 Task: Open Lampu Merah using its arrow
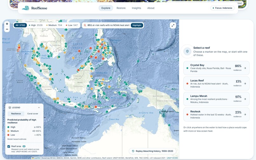(x=245, y=99)
